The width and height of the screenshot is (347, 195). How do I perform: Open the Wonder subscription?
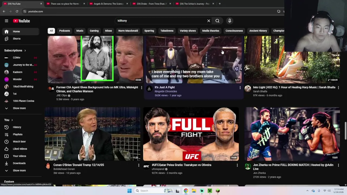point(21,79)
